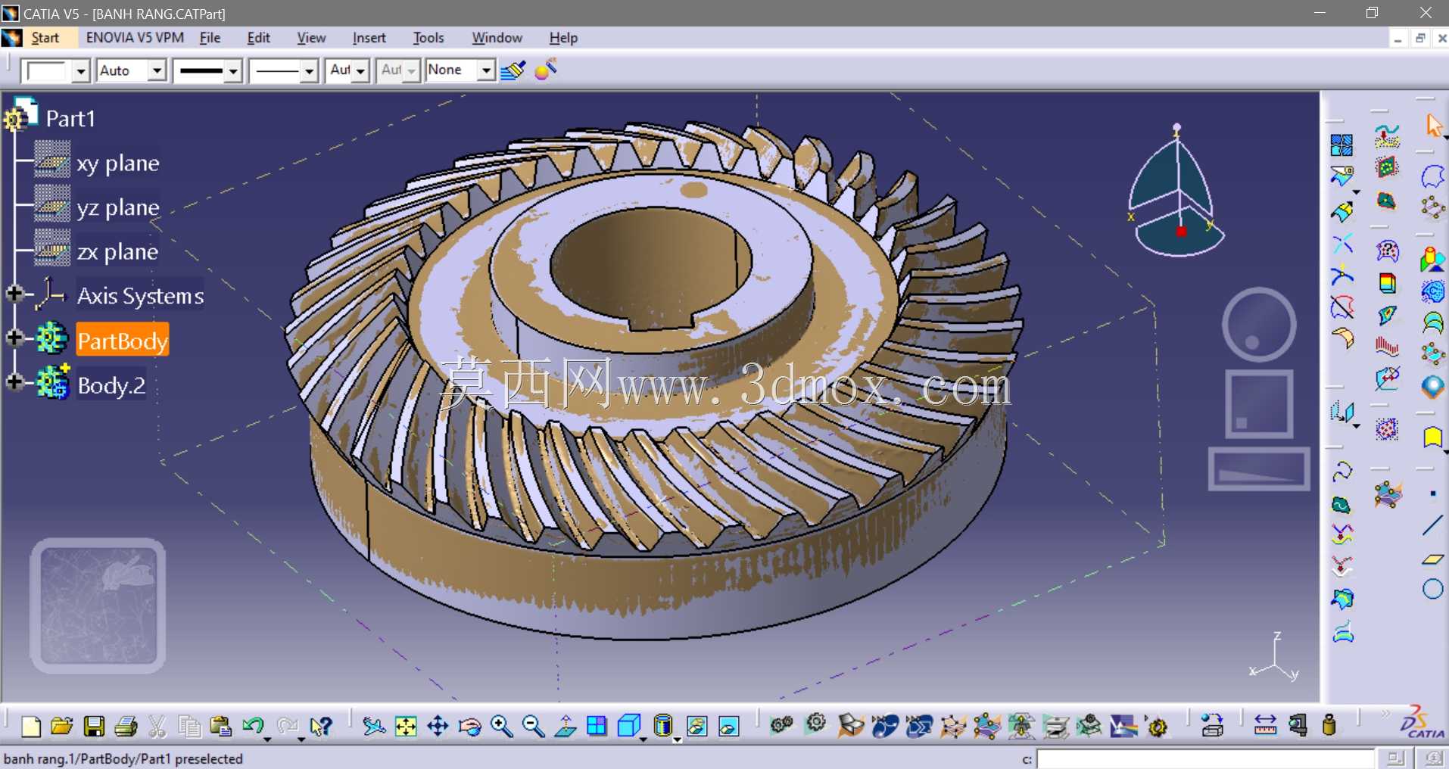The image size is (1449, 769).
Task: Open the Start menu
Action: [x=45, y=38]
